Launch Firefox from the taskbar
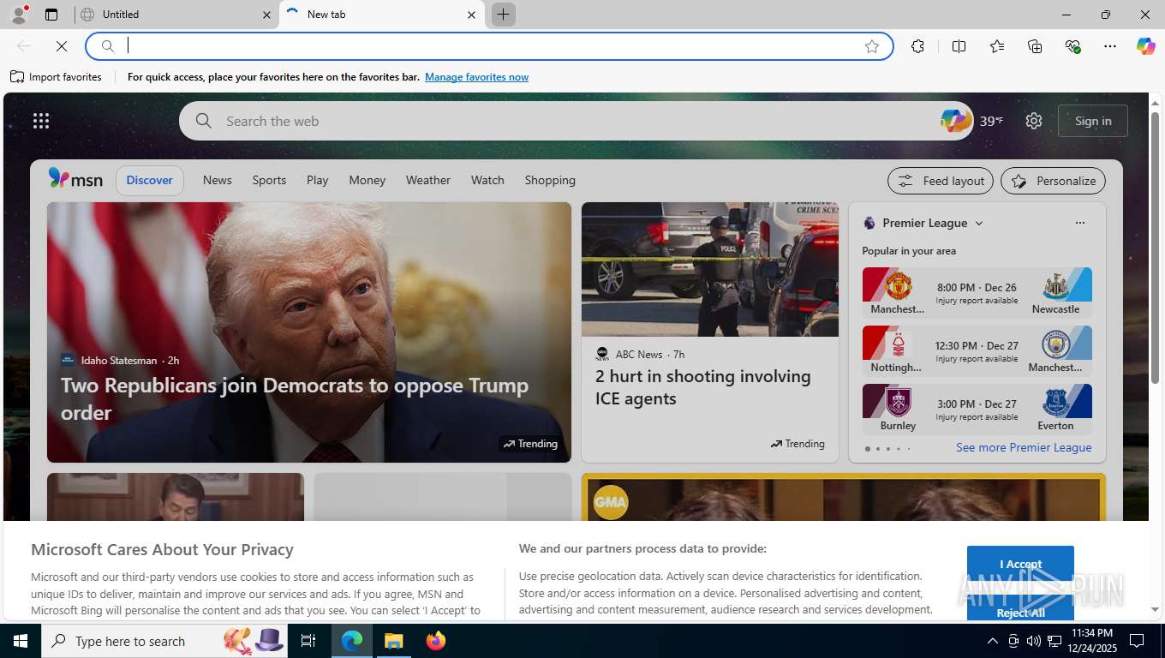 point(436,641)
